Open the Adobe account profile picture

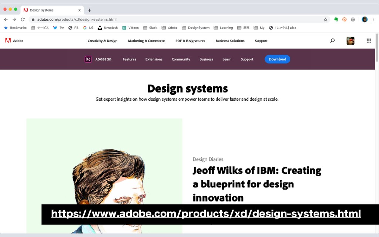click(350, 41)
